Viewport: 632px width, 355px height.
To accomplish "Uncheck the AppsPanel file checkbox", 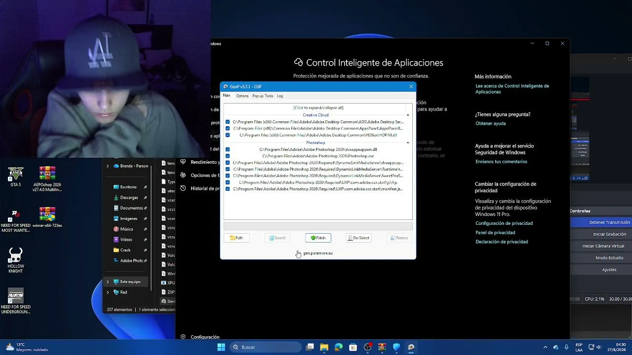I will click(228, 128).
